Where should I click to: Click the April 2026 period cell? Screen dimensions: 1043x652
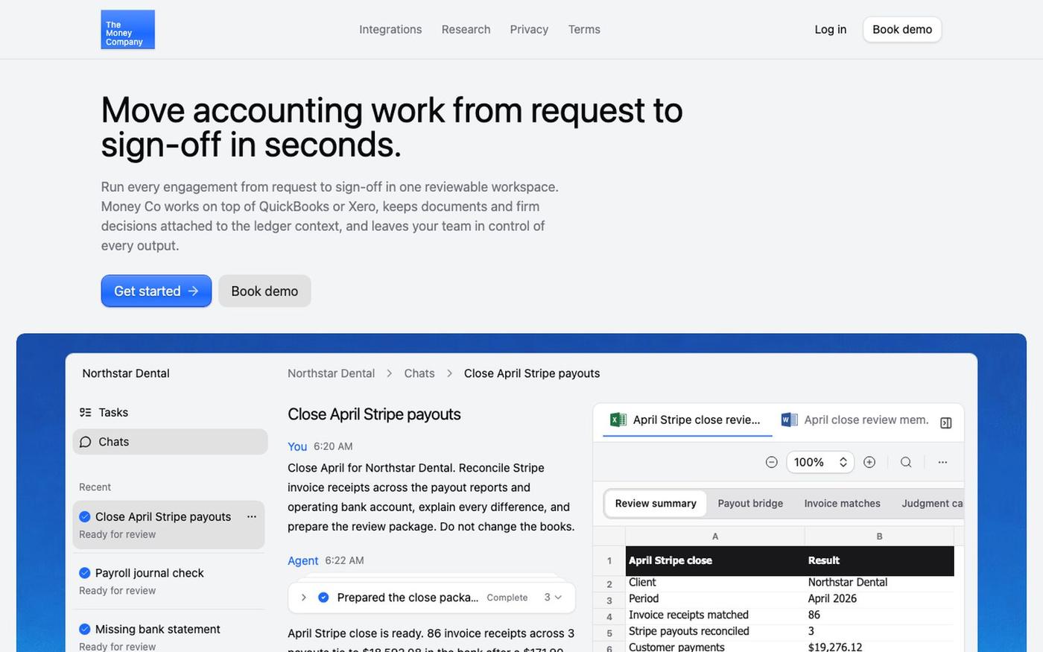[x=879, y=599]
